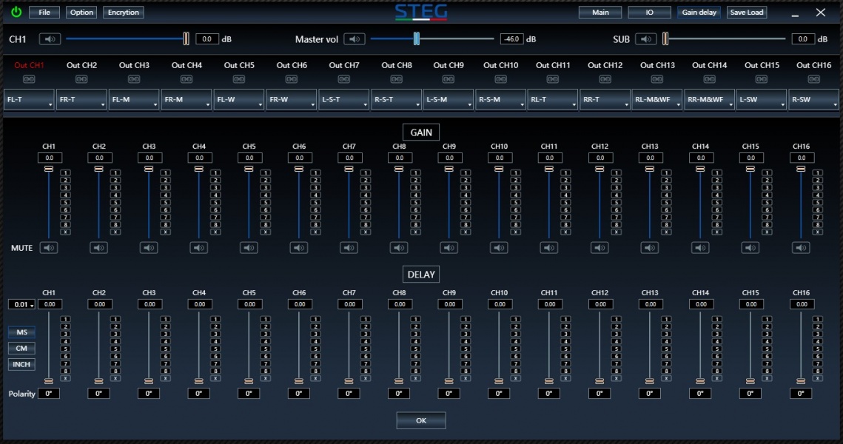Open the File menu
The image size is (843, 444).
coord(44,12)
